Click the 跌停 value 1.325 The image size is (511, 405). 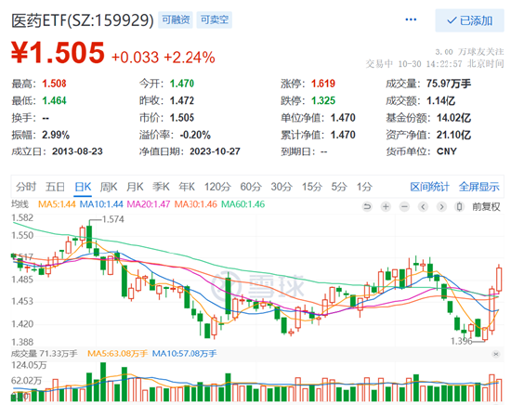(323, 100)
